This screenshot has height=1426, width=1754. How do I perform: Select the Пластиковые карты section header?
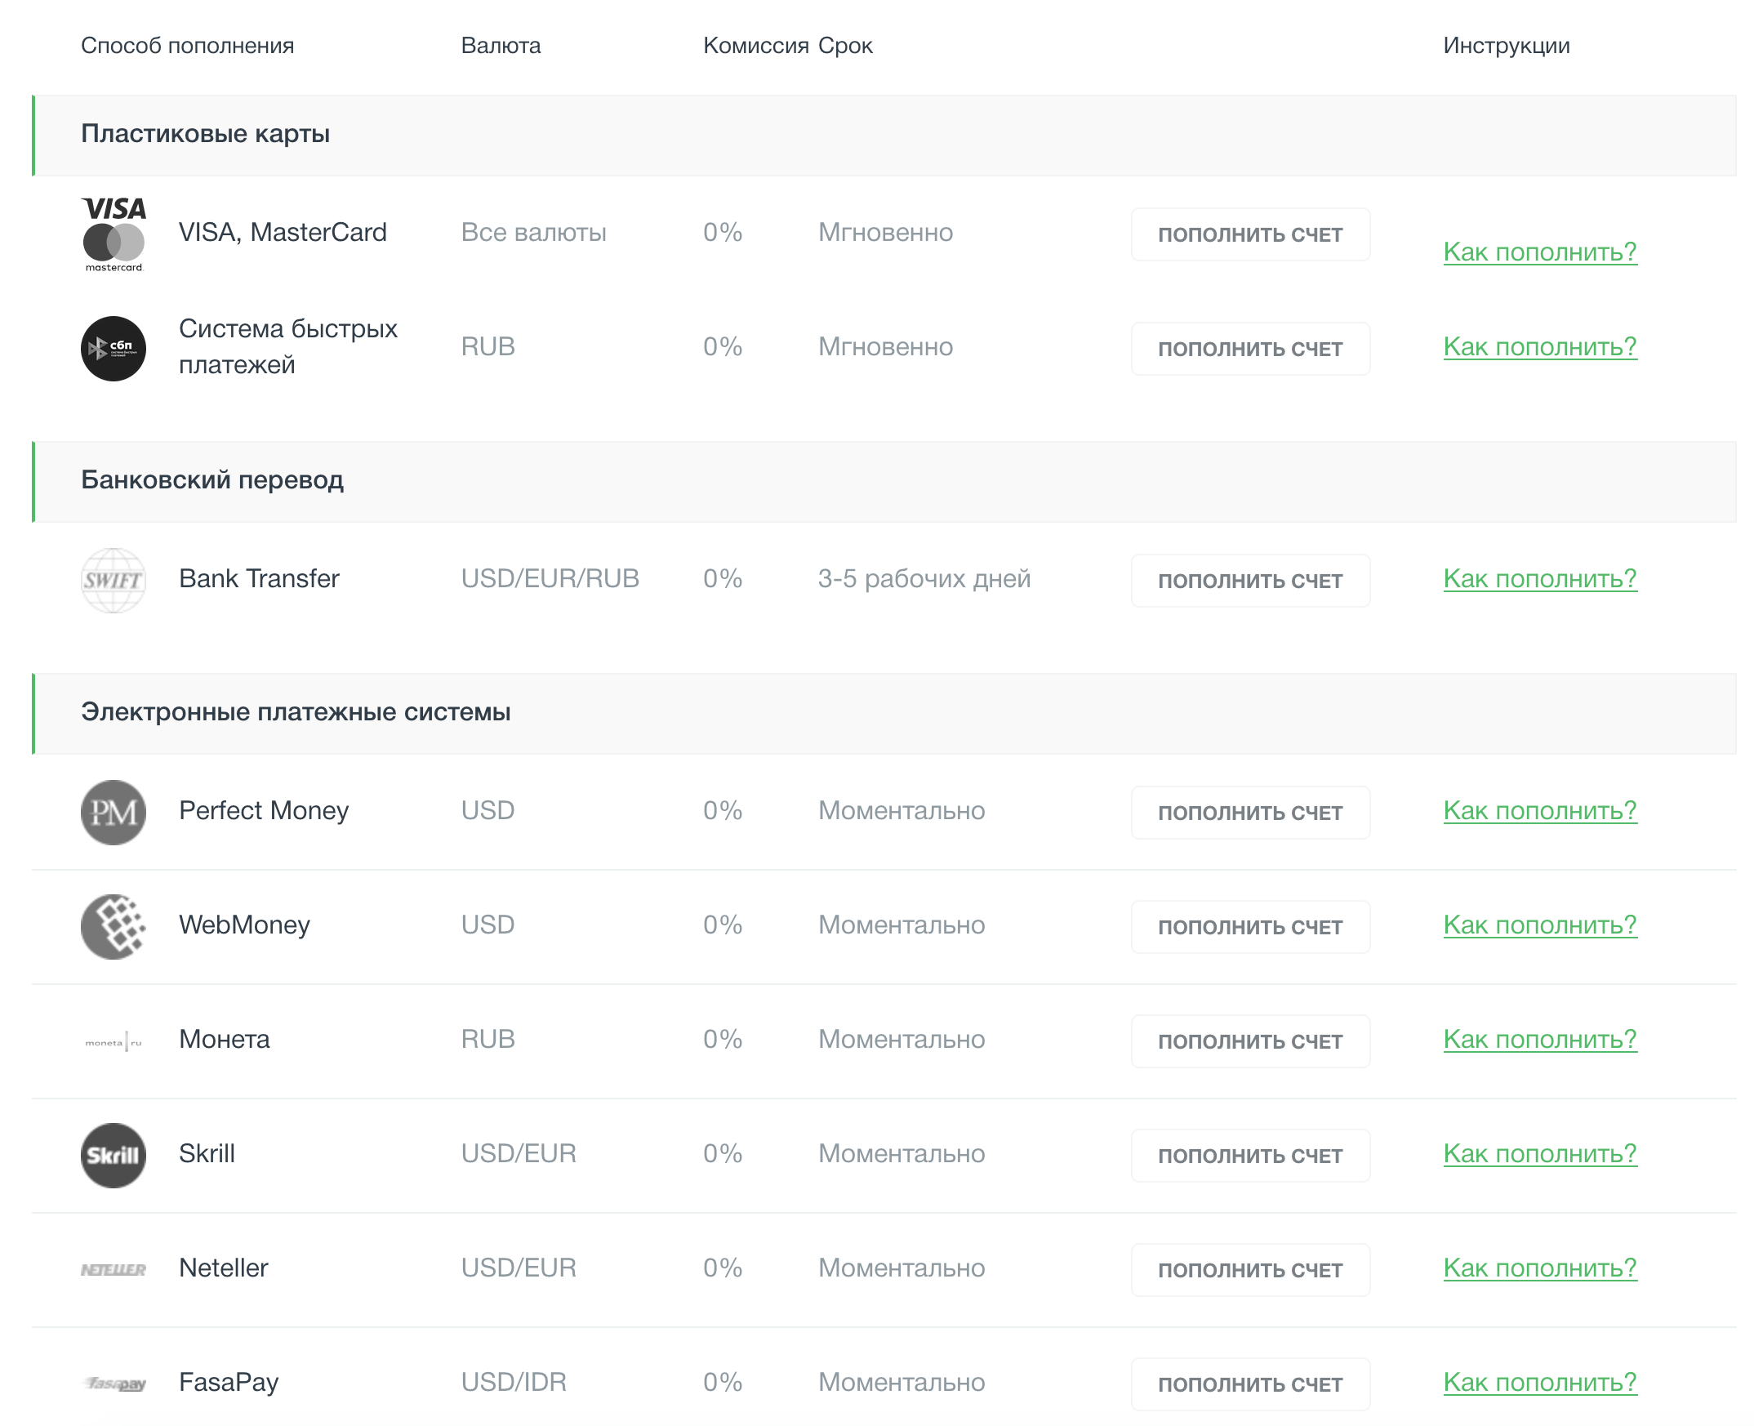205,134
